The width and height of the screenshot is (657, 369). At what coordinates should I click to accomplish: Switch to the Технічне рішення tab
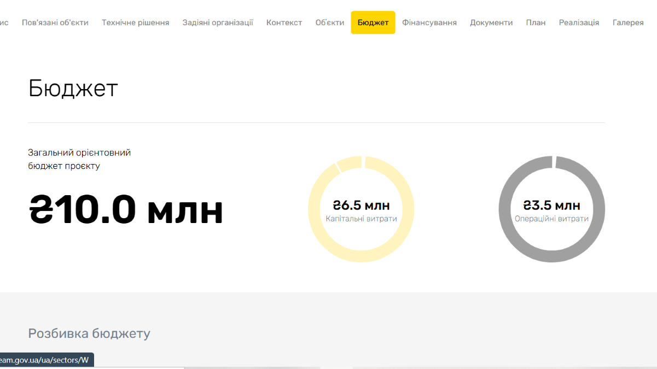pos(135,22)
